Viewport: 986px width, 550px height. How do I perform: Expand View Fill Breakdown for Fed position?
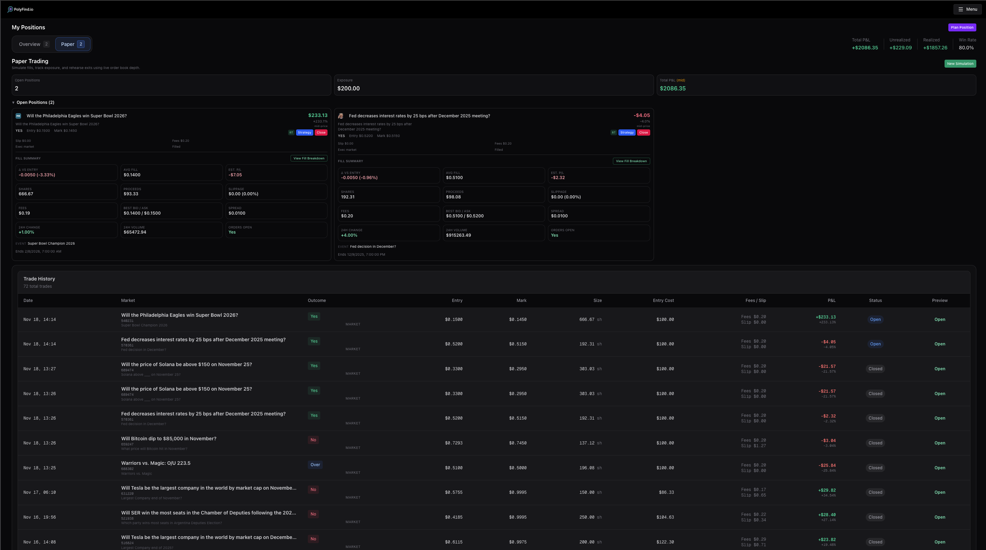(631, 161)
